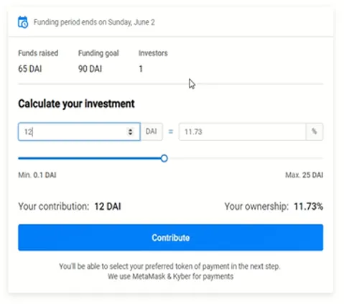Click the equals sign between fields
The width and height of the screenshot is (344, 304).
pos(171,132)
